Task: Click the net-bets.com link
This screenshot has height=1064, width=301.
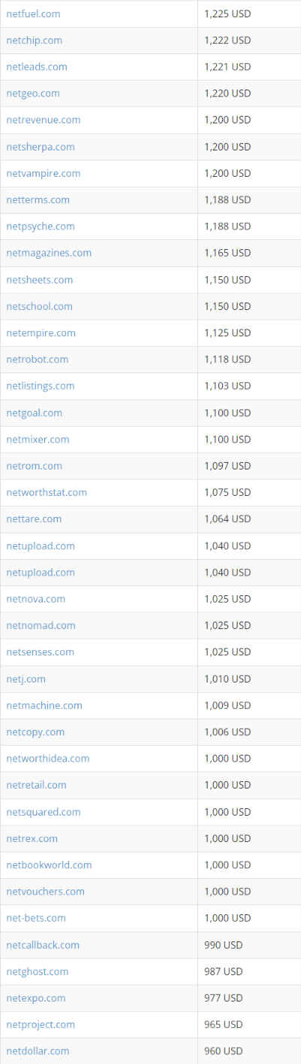Action: 36,918
